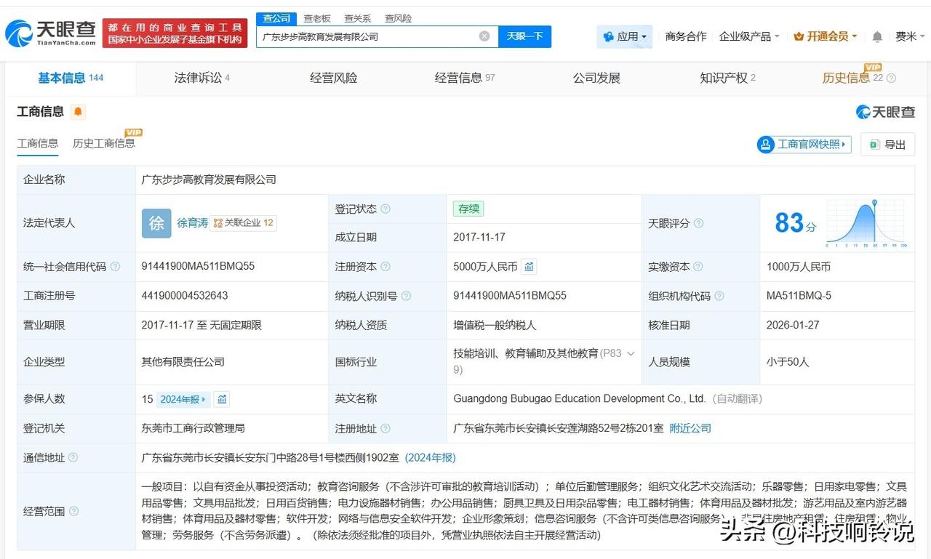This screenshot has height=559, width=931.
Task: Select the 成立日期 value 2017-11-17
Action: click(479, 238)
